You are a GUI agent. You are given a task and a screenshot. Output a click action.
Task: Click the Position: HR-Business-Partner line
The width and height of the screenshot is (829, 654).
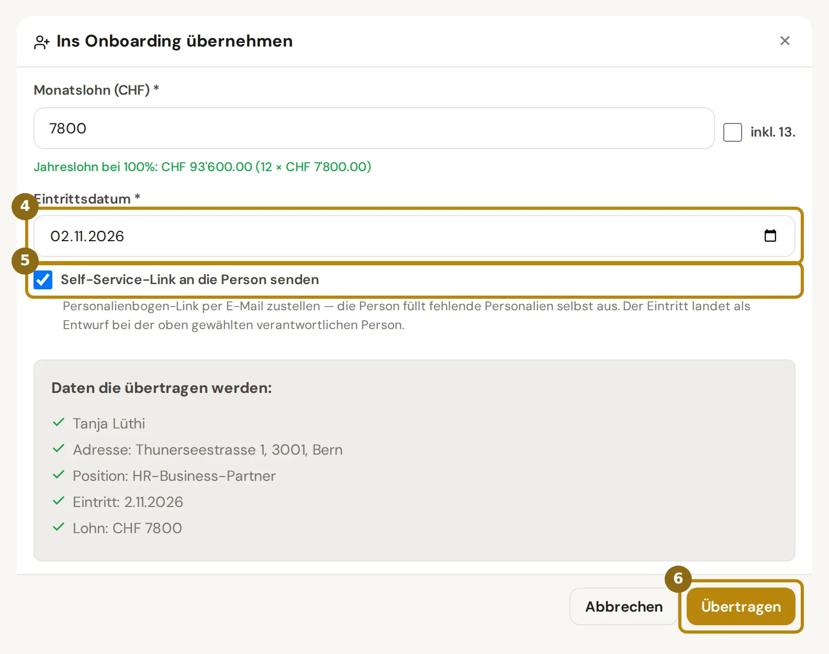click(174, 476)
